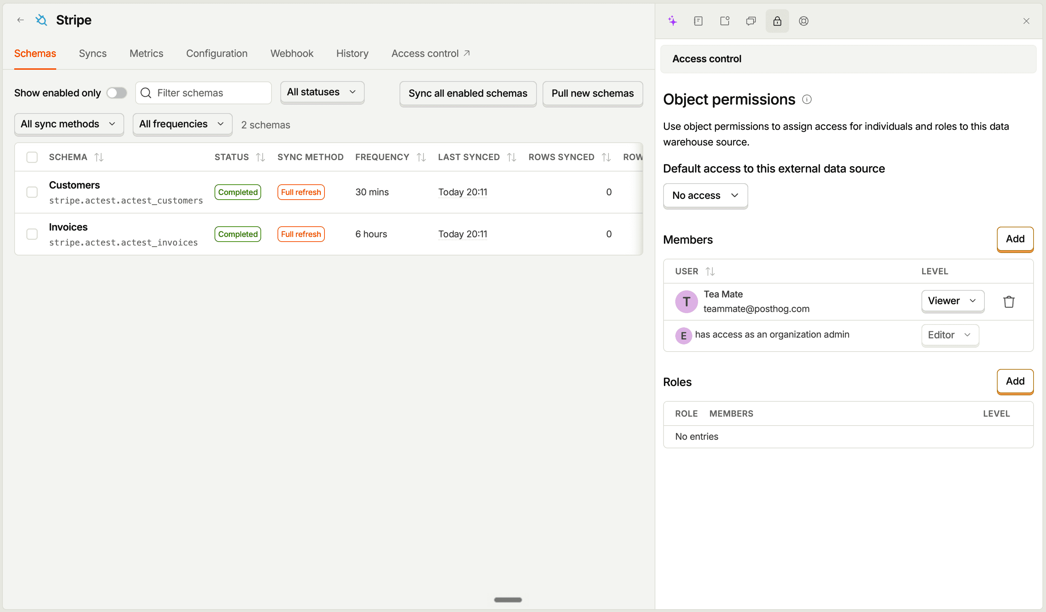Click teammate@posthog.com email text
The height and width of the screenshot is (612, 1046).
click(x=756, y=309)
